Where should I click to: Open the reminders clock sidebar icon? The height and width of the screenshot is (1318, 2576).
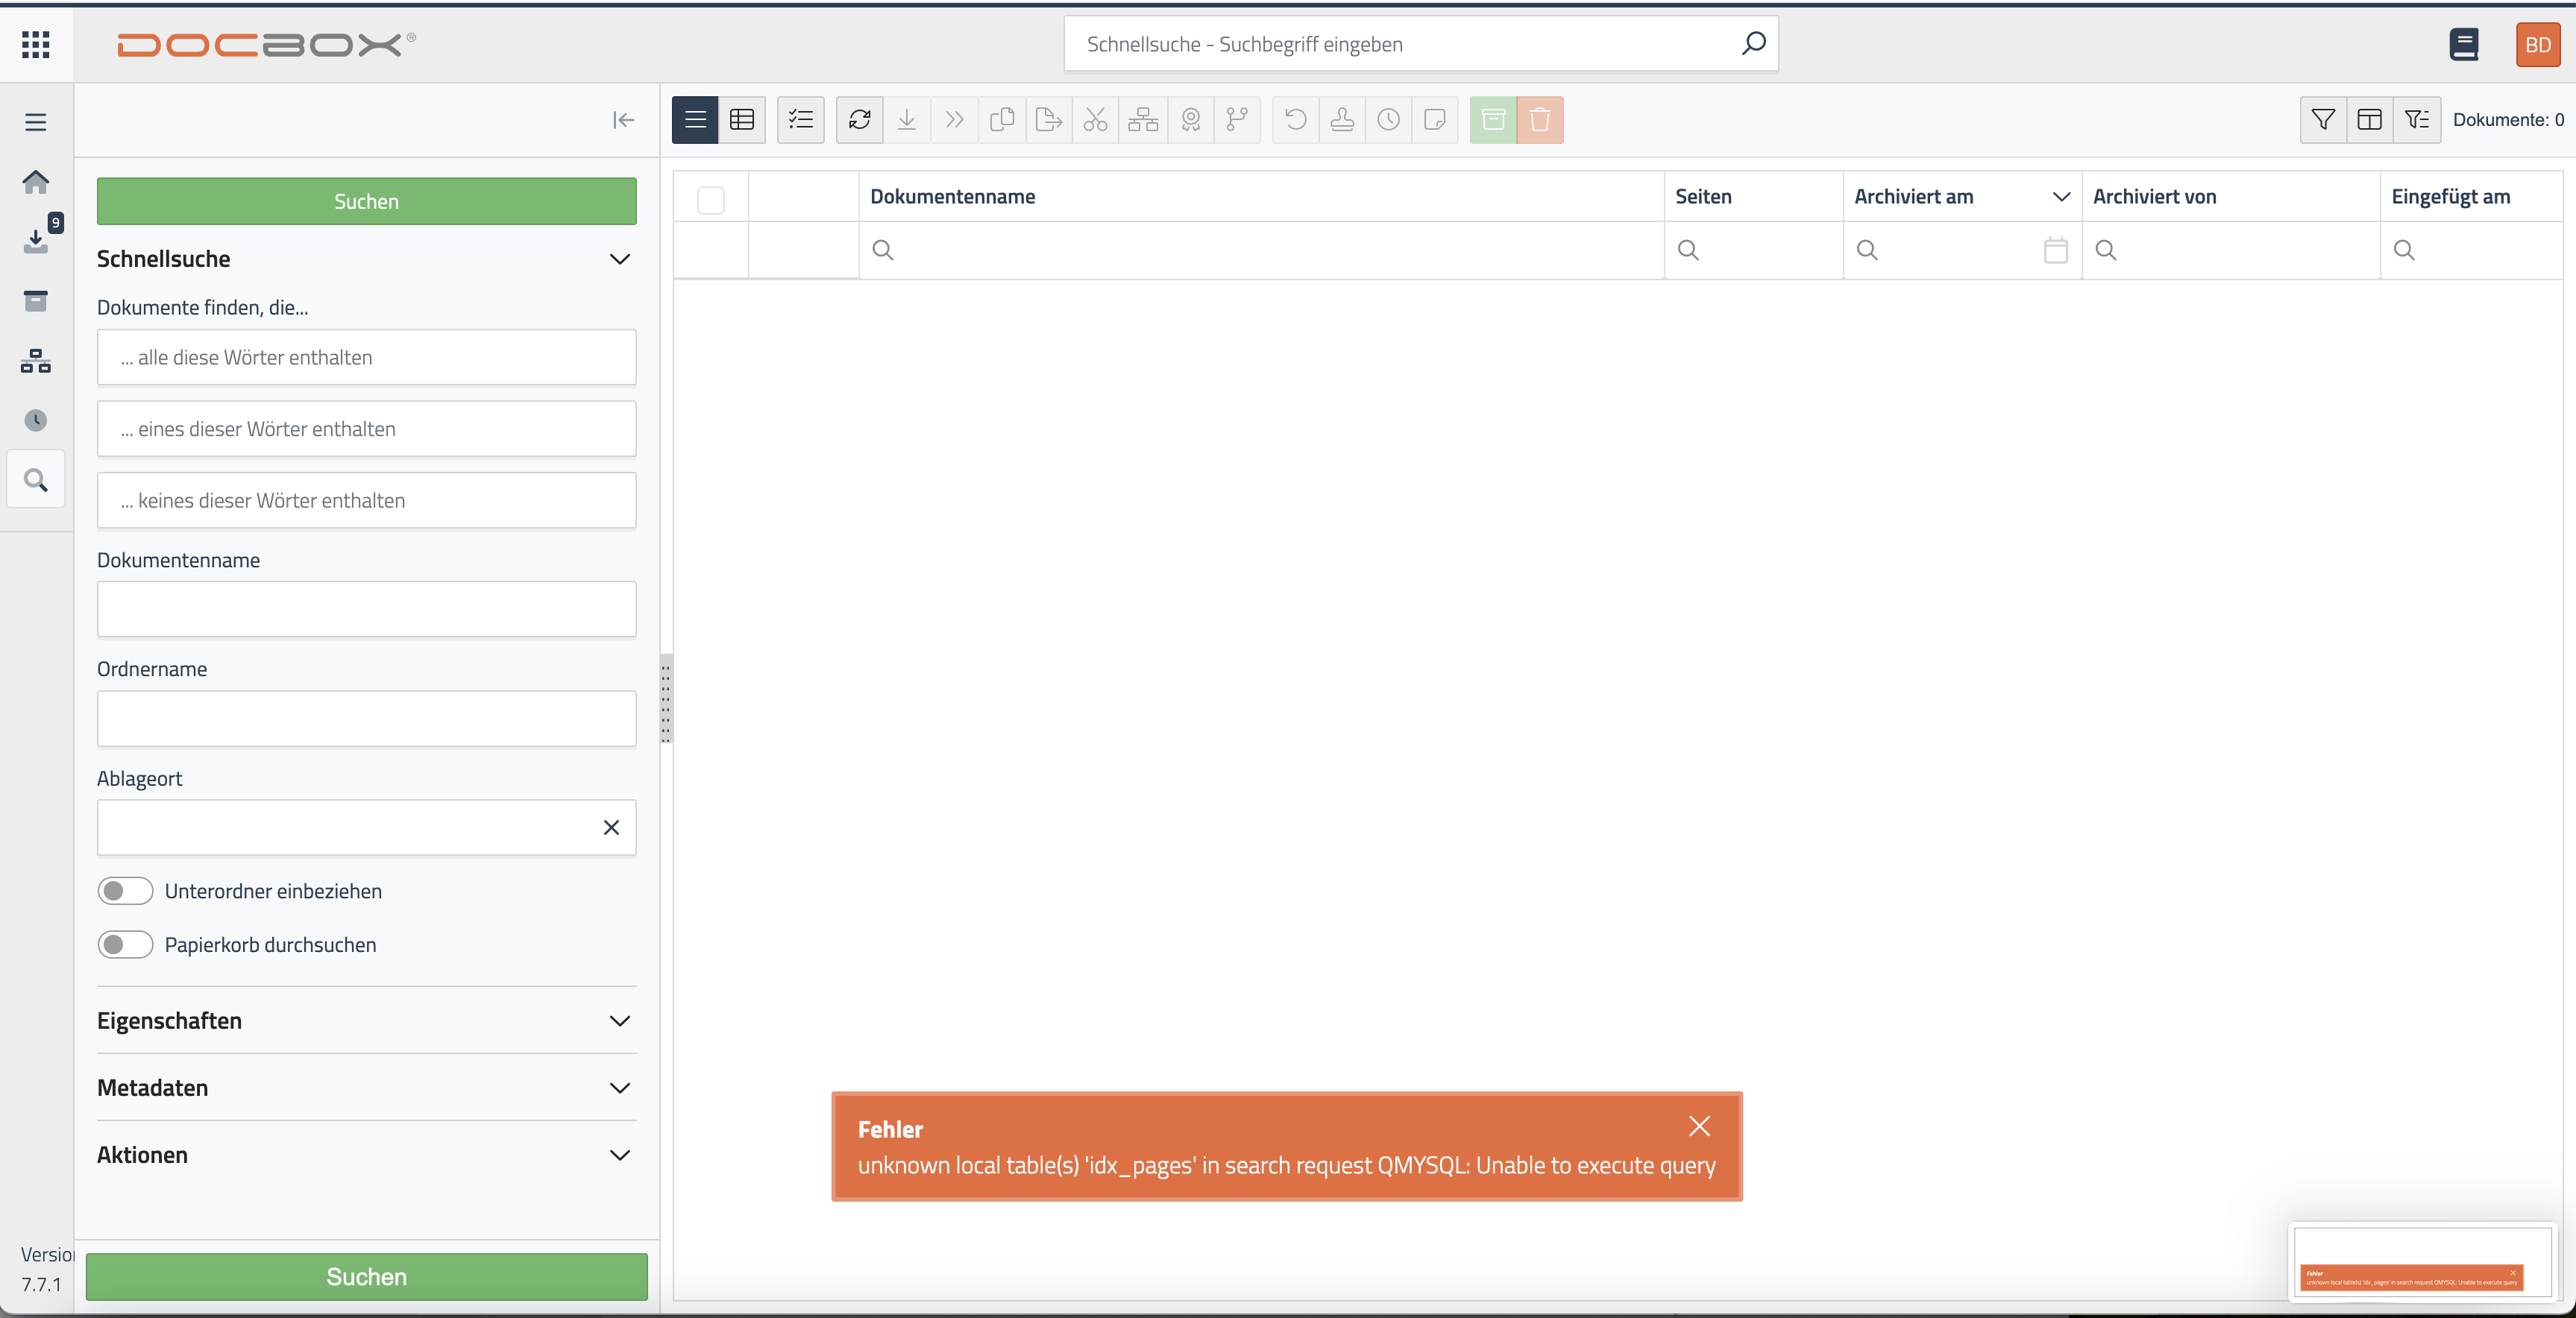tap(36, 420)
